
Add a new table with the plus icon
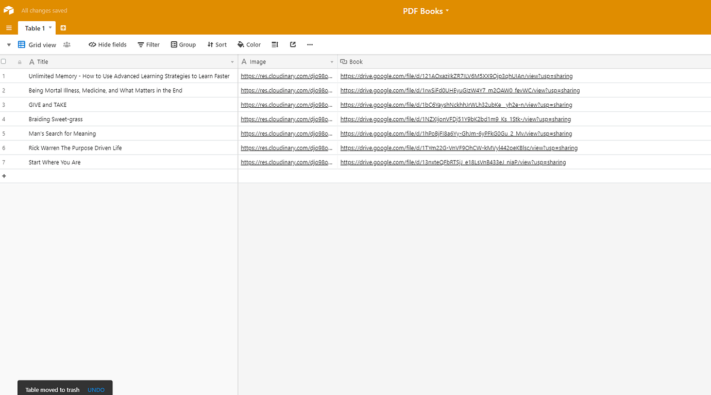coord(63,27)
